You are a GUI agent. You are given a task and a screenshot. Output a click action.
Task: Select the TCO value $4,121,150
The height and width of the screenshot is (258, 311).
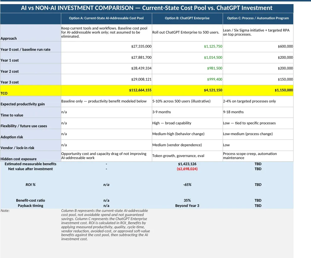(x=187, y=90)
